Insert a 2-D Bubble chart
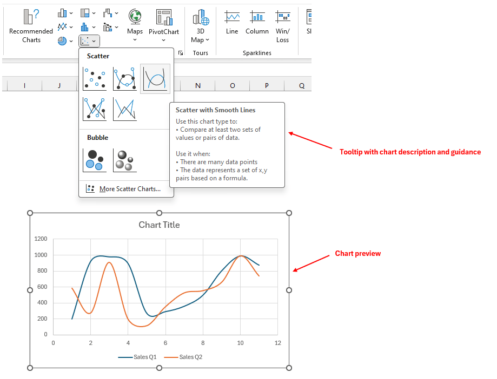The width and height of the screenshot is (497, 379). [95, 160]
